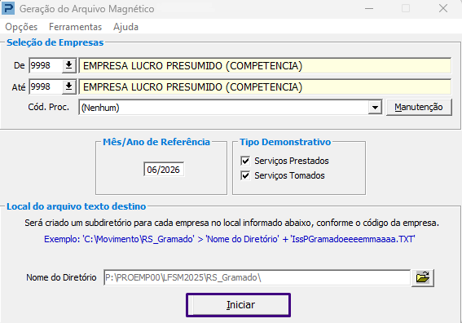Click the Mês/Ano de Referência field
Screen dimensions: 462x323
pos(164,170)
